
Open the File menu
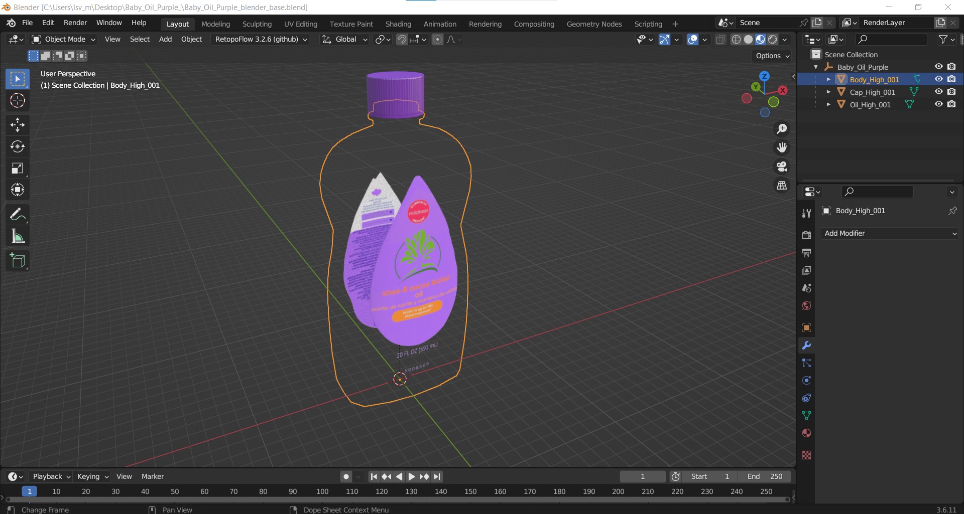27,23
